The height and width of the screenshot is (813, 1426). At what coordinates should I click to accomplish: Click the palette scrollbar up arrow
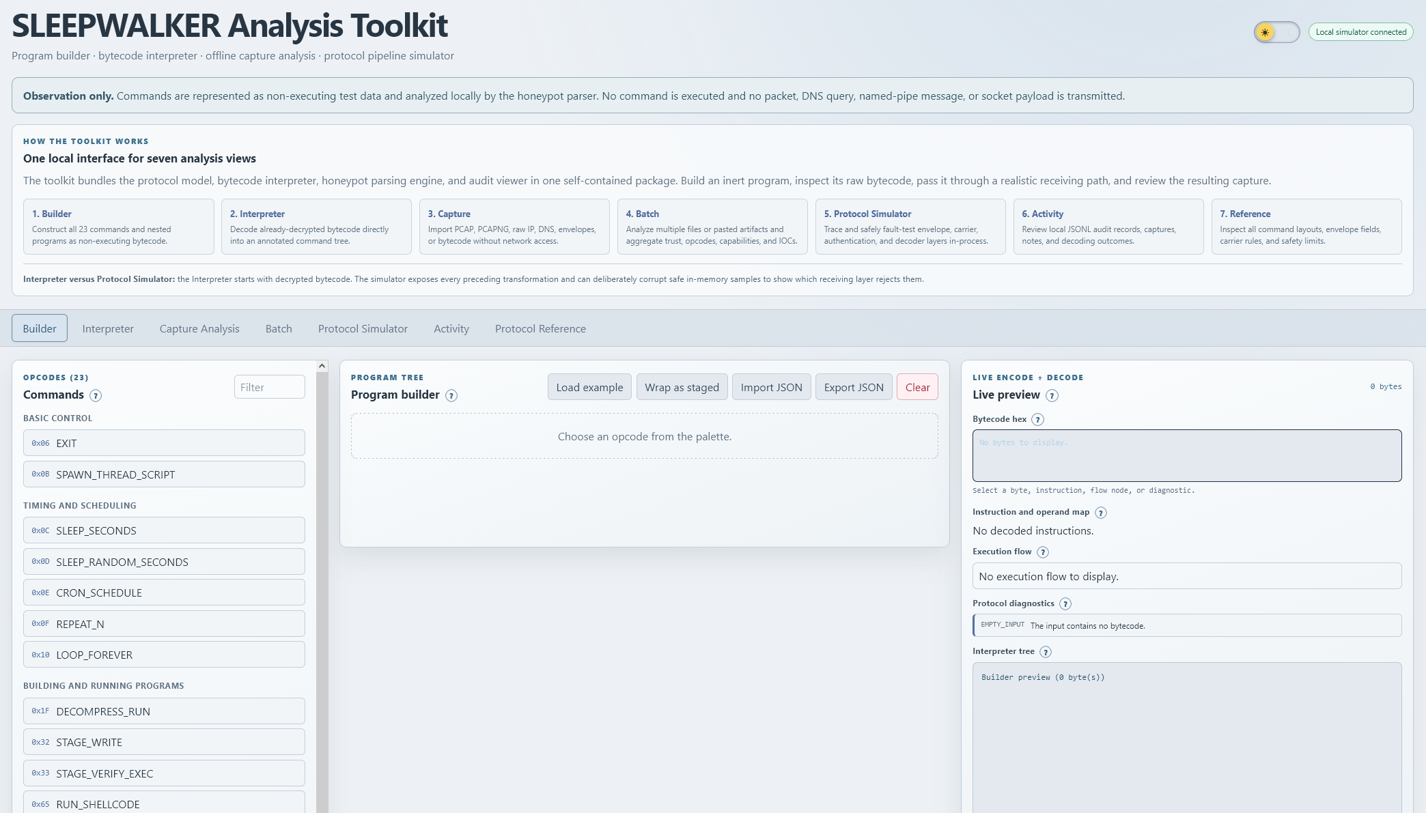[x=322, y=367]
